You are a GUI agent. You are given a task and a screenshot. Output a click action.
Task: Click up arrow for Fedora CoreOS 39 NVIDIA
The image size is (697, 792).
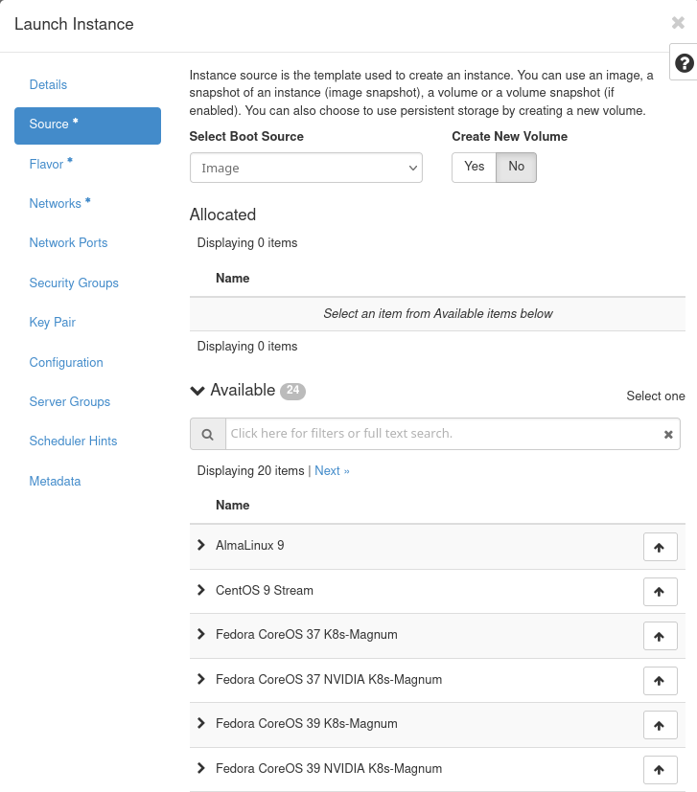click(660, 770)
